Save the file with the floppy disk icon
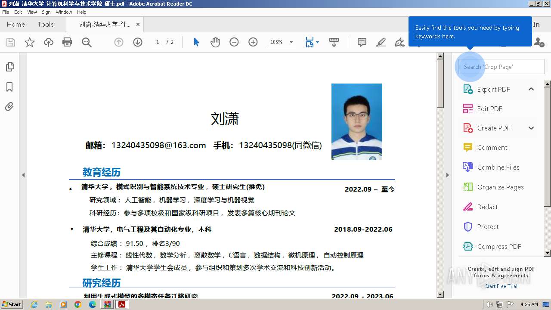Viewport: 551px width, 310px height. tap(11, 42)
